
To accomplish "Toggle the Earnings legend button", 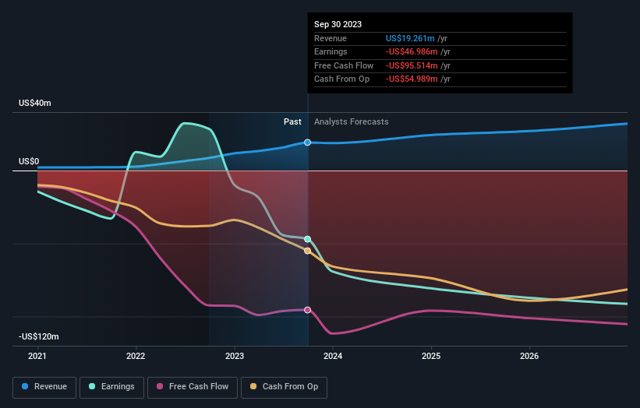I will pyautogui.click(x=111, y=387).
